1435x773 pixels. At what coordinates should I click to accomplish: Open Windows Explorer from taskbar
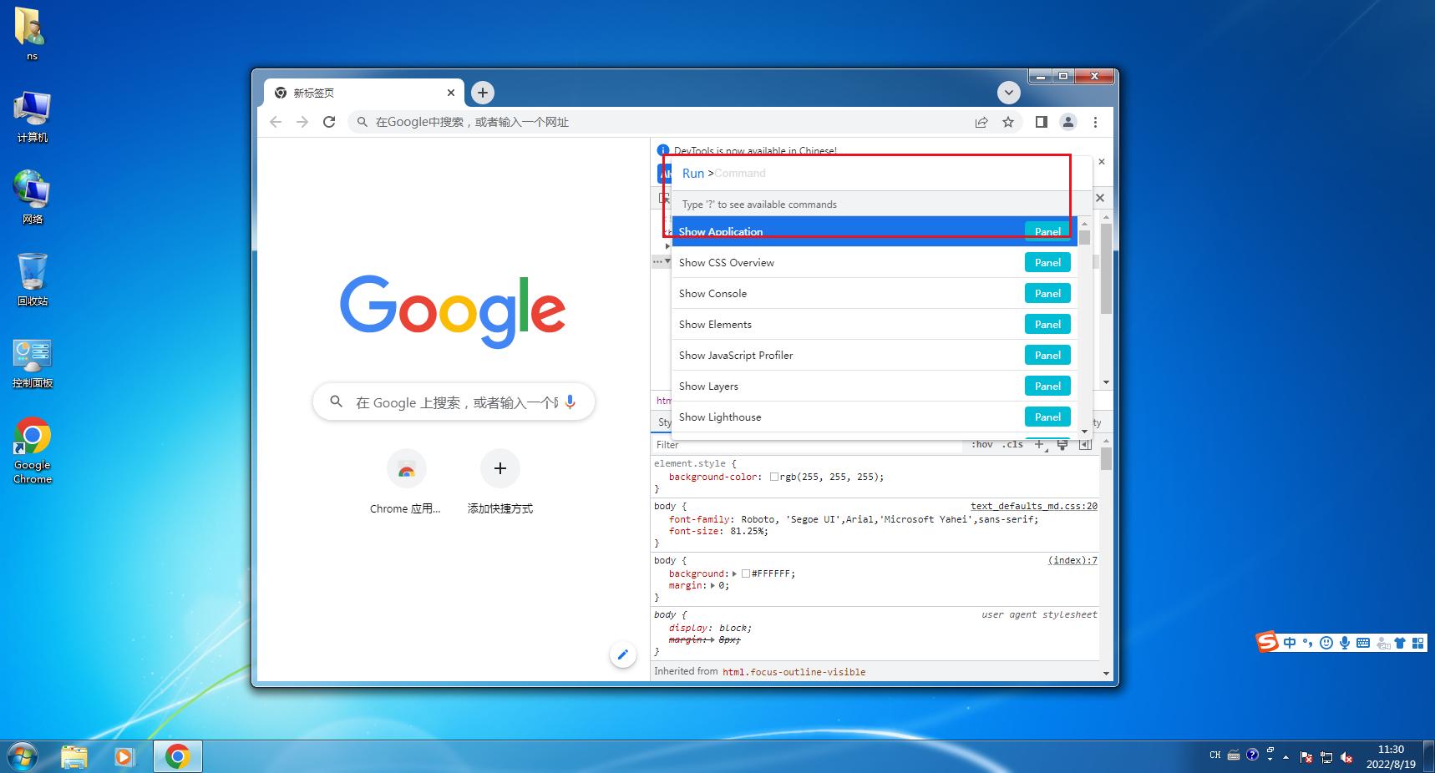(74, 756)
